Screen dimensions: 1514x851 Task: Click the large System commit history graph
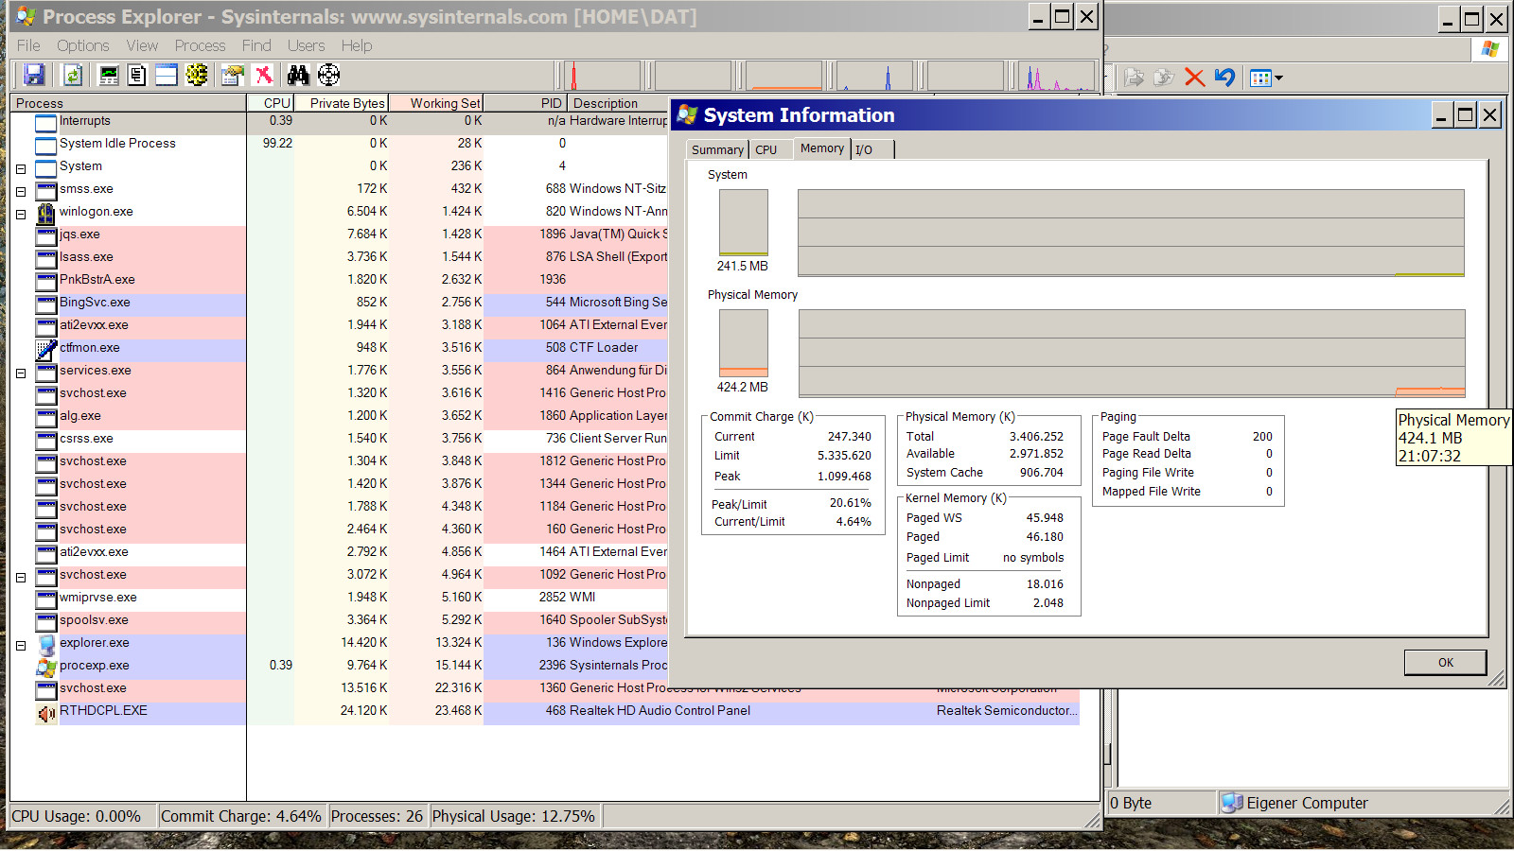(1131, 233)
